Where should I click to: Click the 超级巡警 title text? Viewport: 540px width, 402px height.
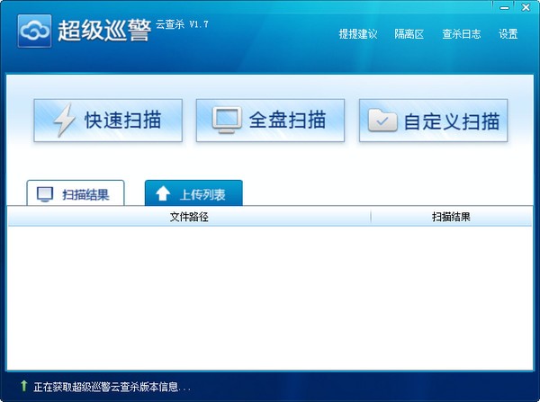[x=104, y=31]
